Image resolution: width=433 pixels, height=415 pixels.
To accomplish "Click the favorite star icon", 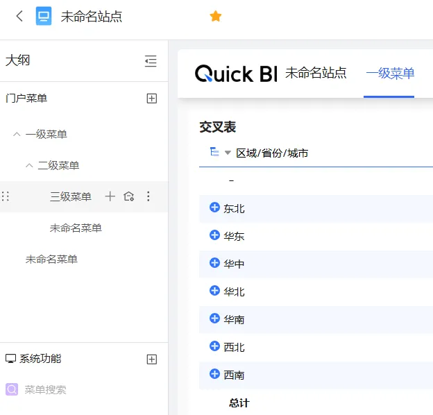I will (x=216, y=16).
